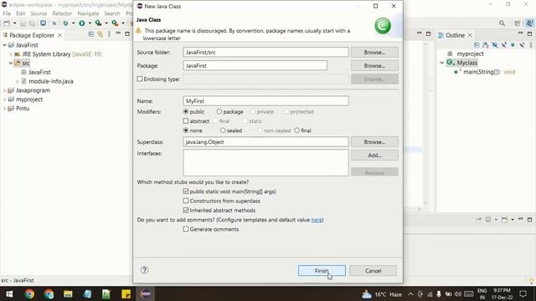Viewport: 536px width, 301px height.
Task: Enable the Generate comments checkbox
Action: [186, 229]
